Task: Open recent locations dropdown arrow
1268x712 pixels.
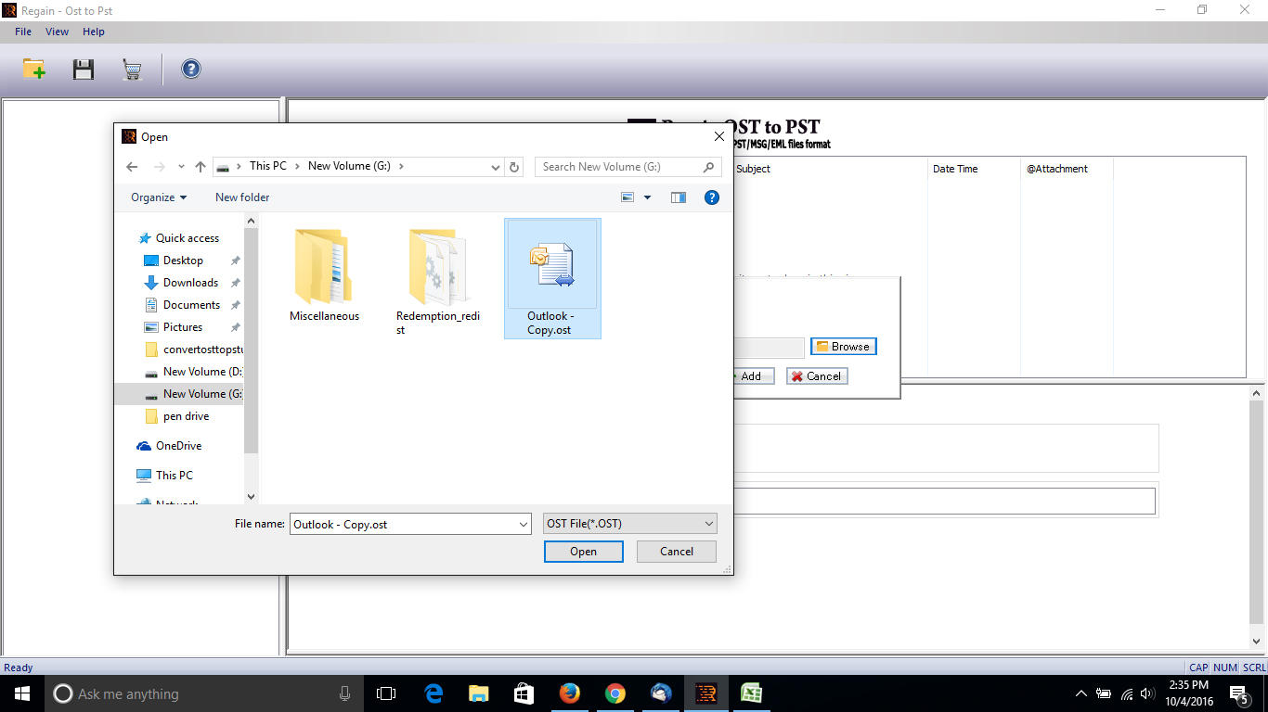Action: (181, 167)
